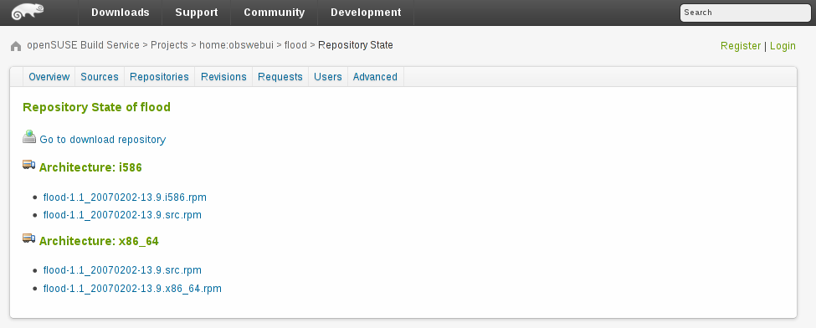This screenshot has height=328, width=816.
Task: Switch to the Overview tab
Action: (49, 76)
